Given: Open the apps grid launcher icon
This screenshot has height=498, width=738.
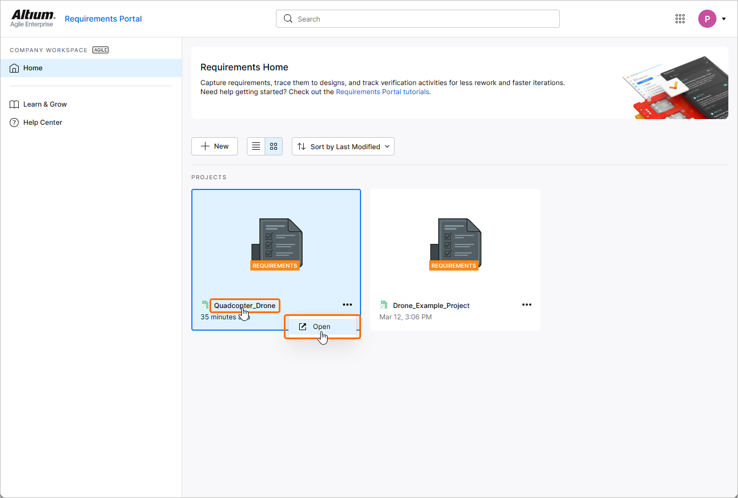Looking at the screenshot, I should [680, 19].
